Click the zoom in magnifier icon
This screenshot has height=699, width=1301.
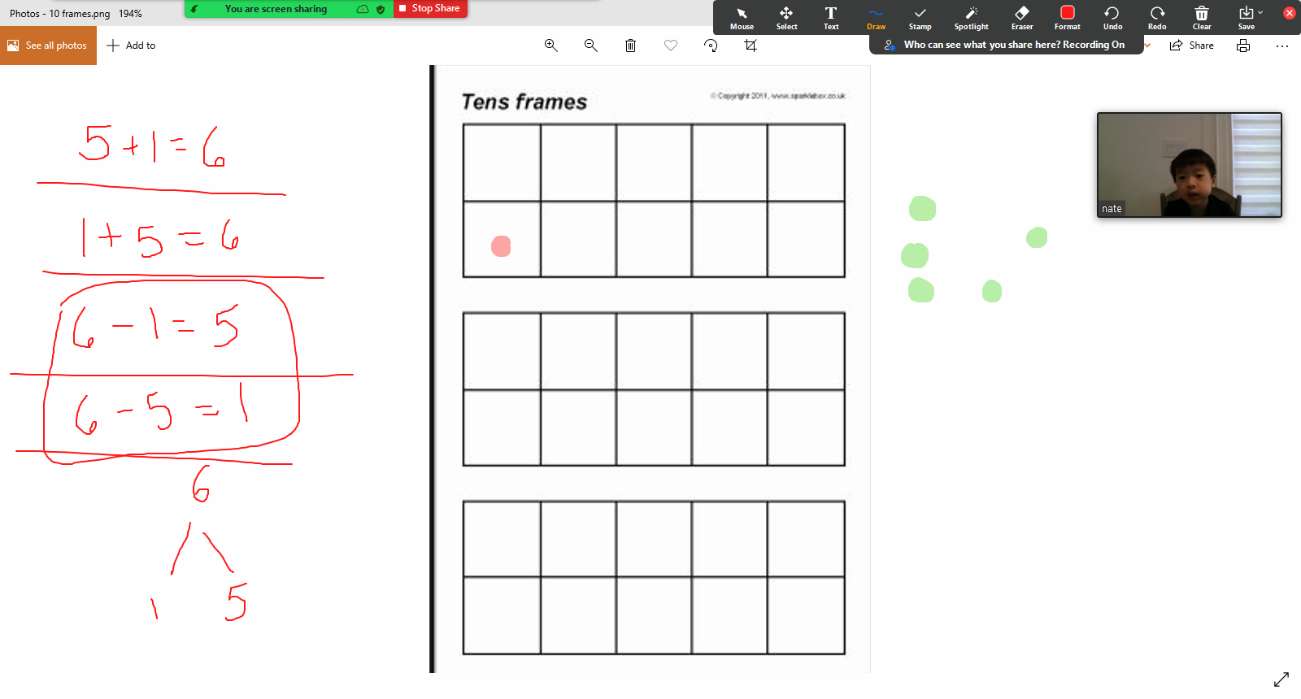(x=550, y=46)
